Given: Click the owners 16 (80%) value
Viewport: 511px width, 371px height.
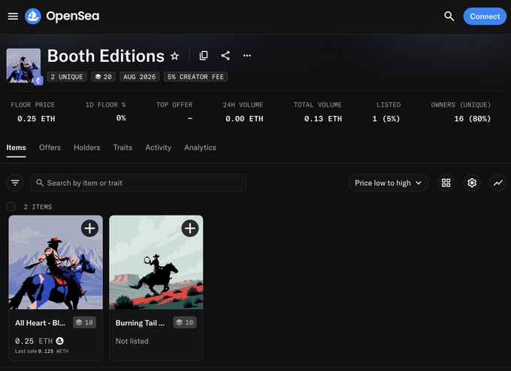Looking at the screenshot, I should tap(473, 119).
